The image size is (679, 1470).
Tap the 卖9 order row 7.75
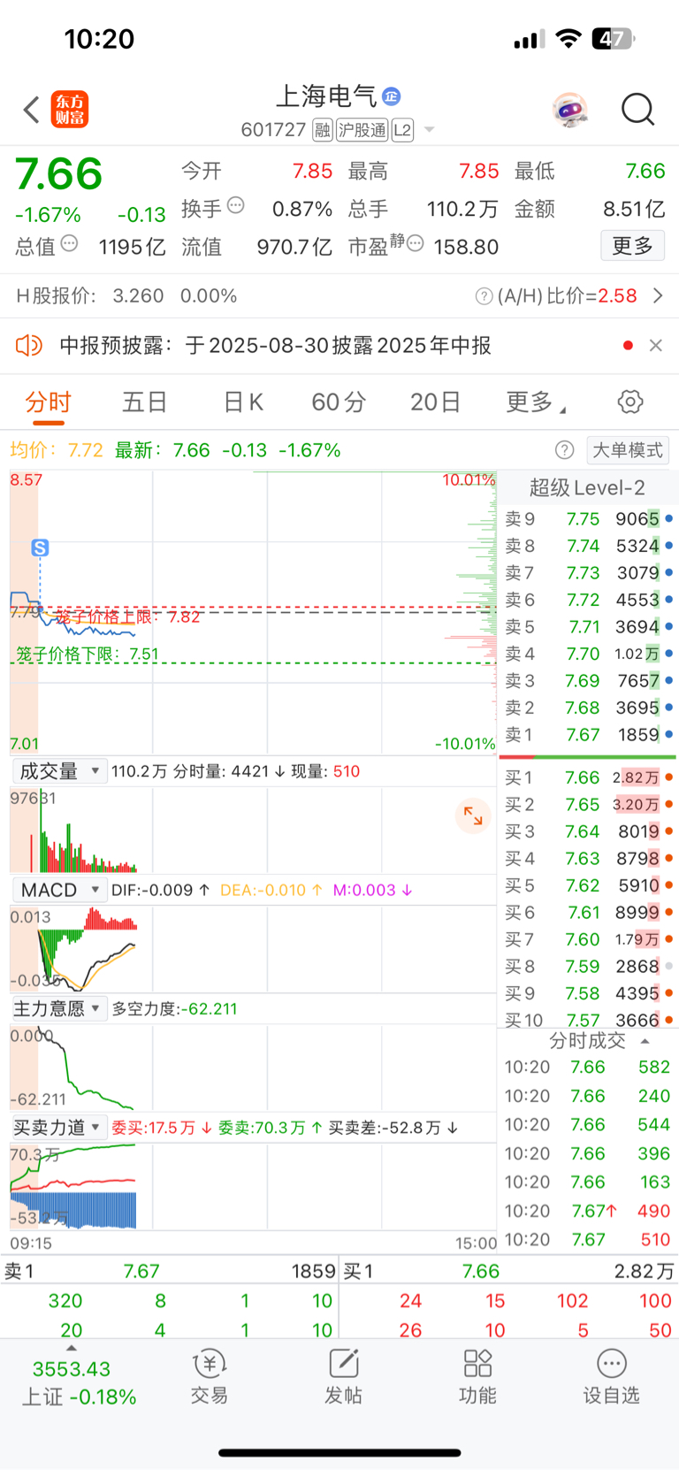pyautogui.click(x=589, y=519)
